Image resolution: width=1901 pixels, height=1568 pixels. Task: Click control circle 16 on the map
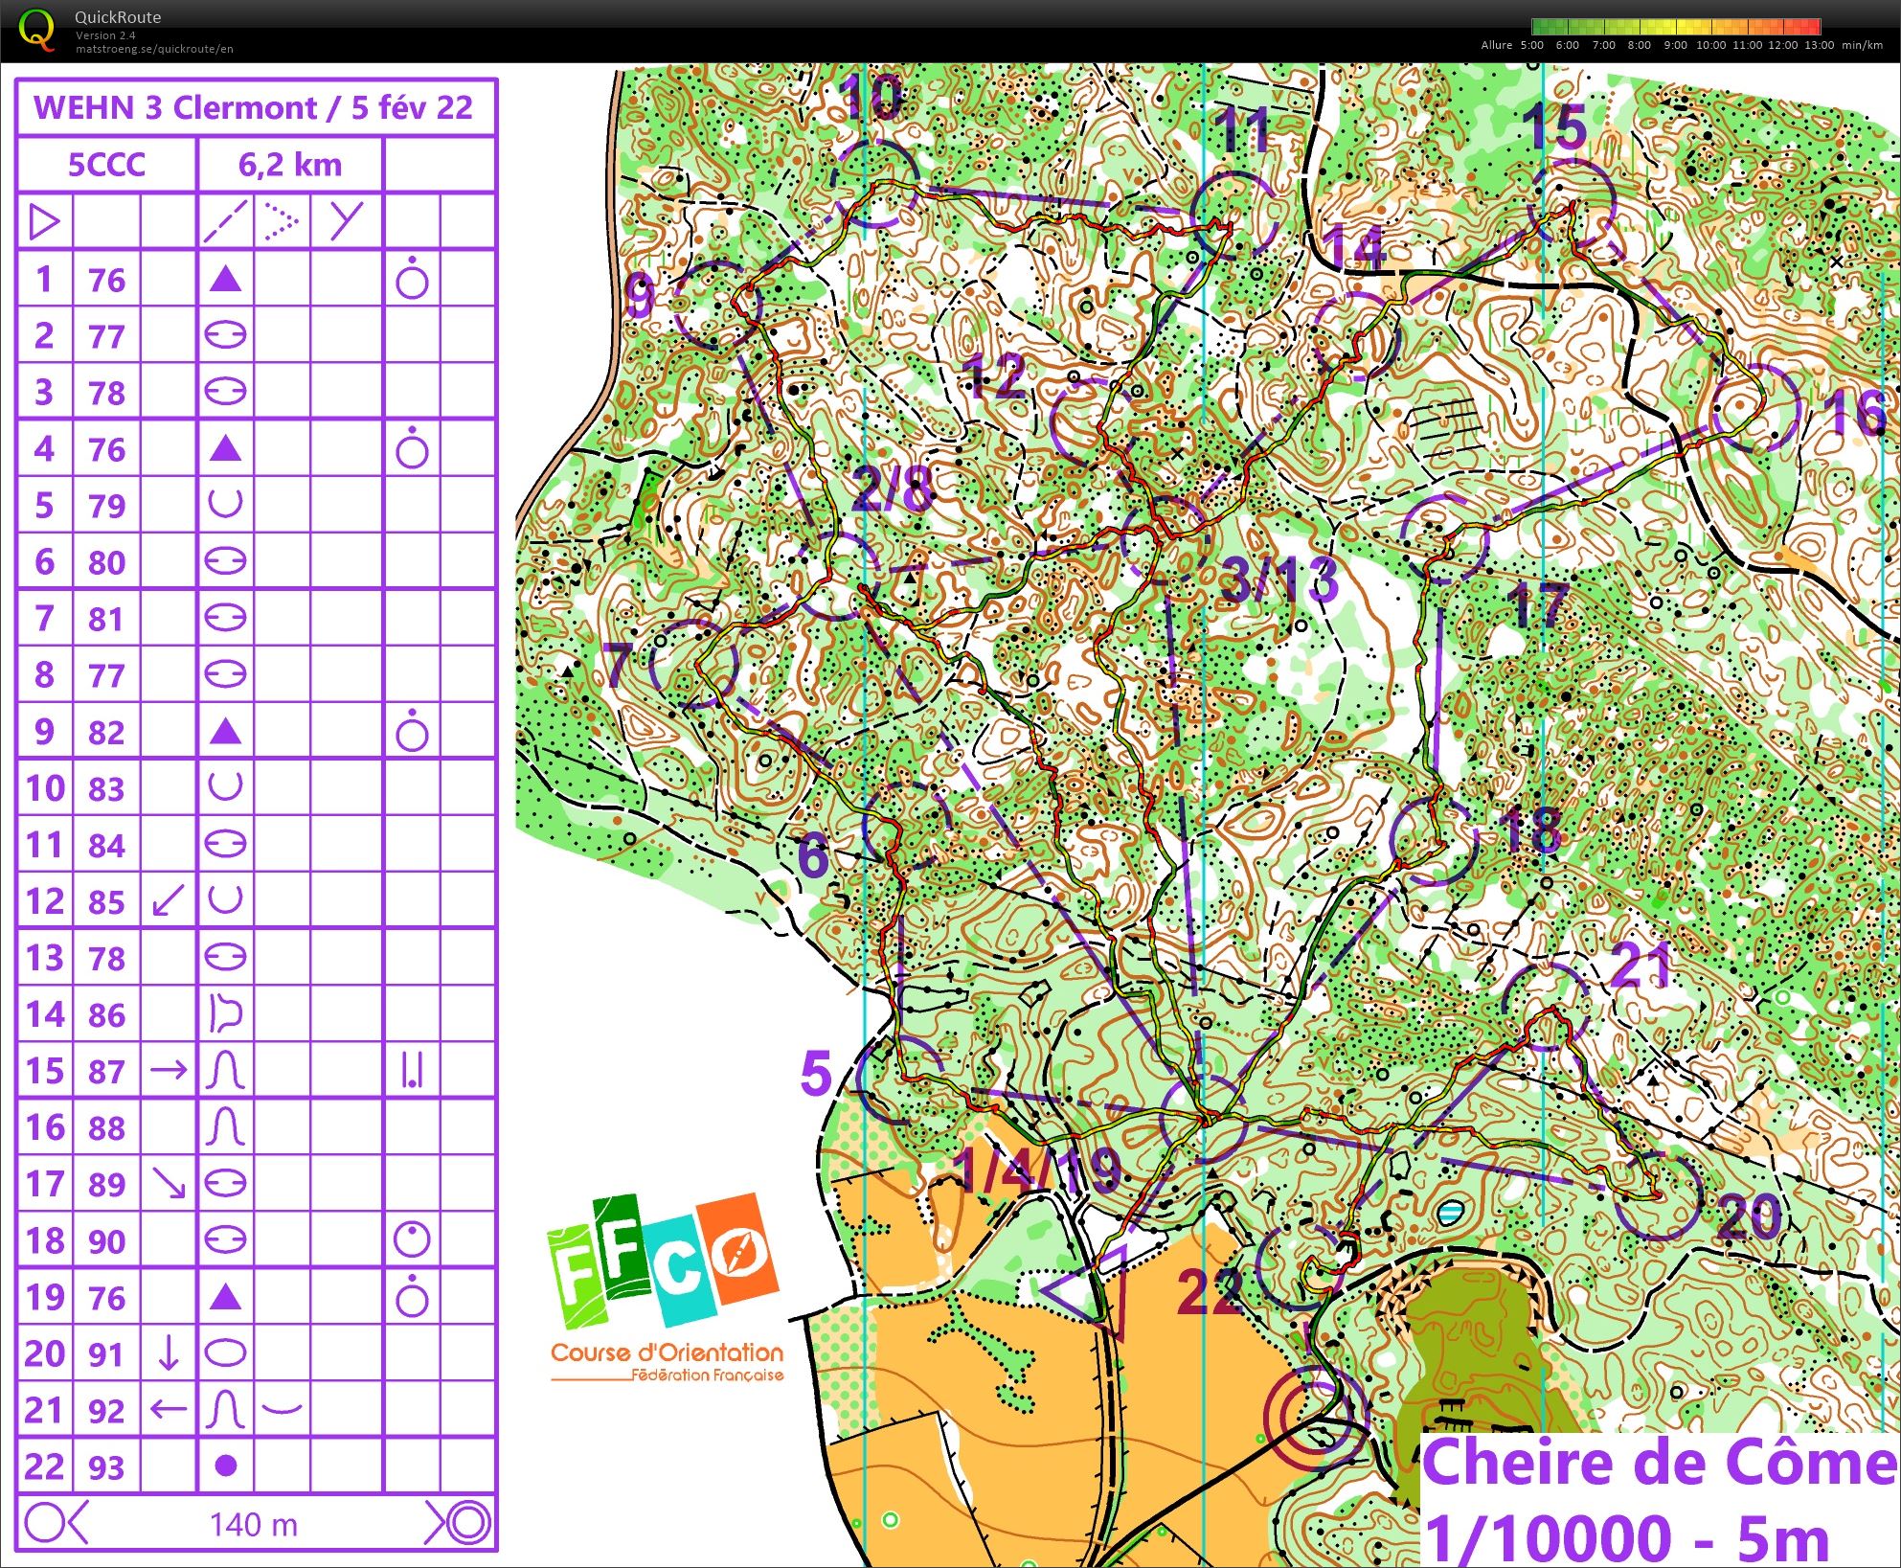point(1755,410)
